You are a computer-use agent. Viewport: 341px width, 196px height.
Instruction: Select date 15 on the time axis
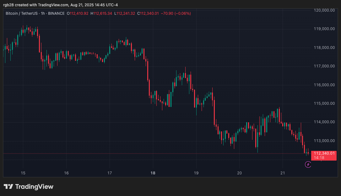23,173
